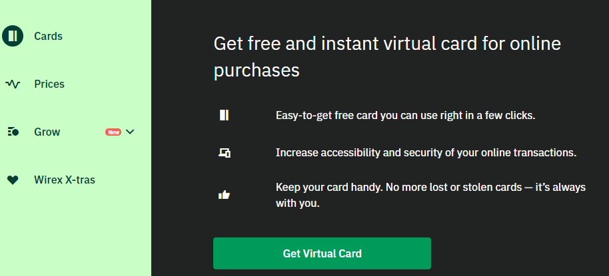Click the Cards icon in the sidebar
The image size is (609, 276).
pyautogui.click(x=13, y=36)
